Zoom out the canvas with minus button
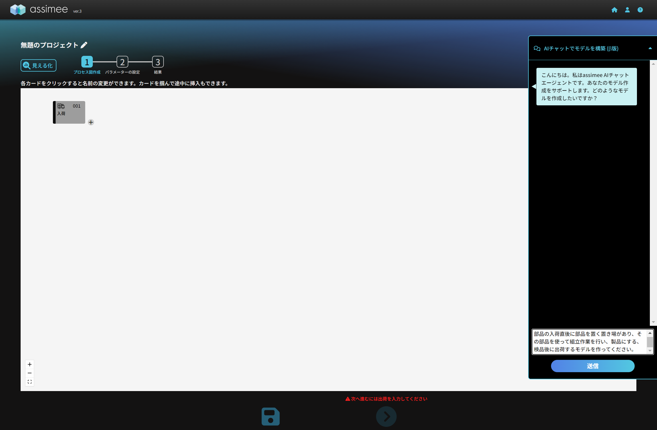Viewport: 657px width, 430px height. point(30,373)
